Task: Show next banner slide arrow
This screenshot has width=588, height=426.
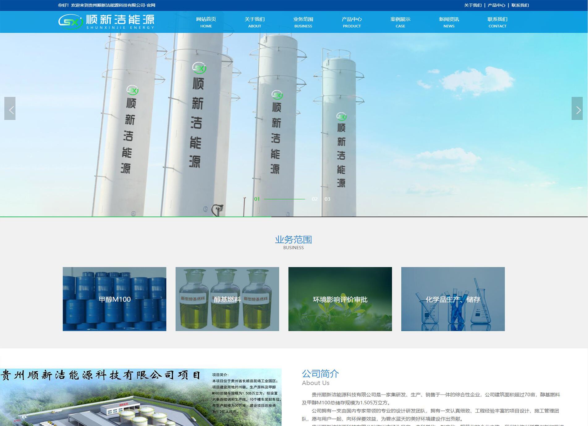Action: click(x=577, y=109)
